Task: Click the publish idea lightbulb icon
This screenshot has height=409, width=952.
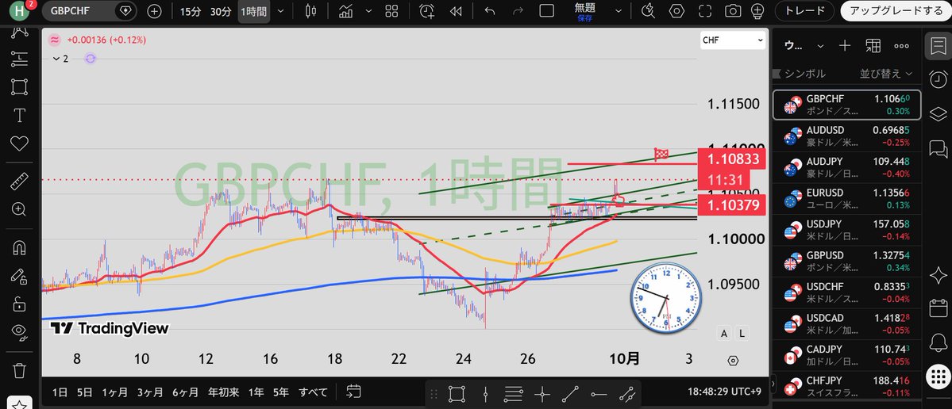Action: pos(757,11)
